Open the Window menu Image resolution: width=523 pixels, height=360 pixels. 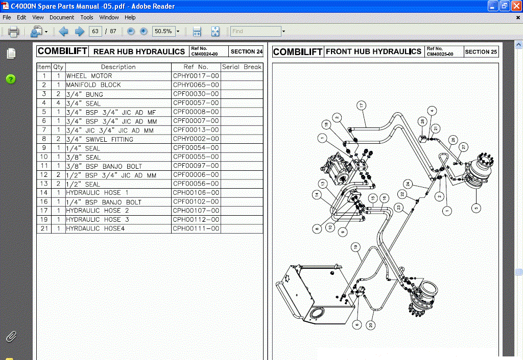(x=109, y=17)
